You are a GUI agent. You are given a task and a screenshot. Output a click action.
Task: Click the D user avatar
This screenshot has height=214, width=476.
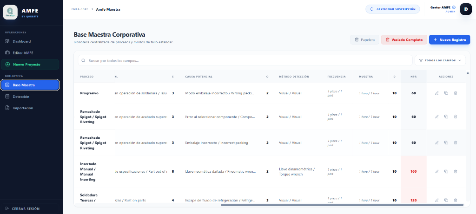(x=466, y=9)
